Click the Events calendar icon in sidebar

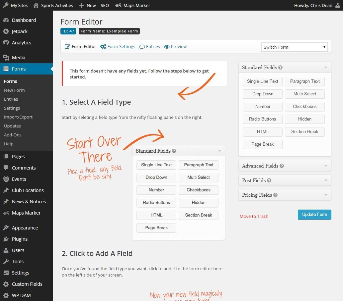[6, 179]
